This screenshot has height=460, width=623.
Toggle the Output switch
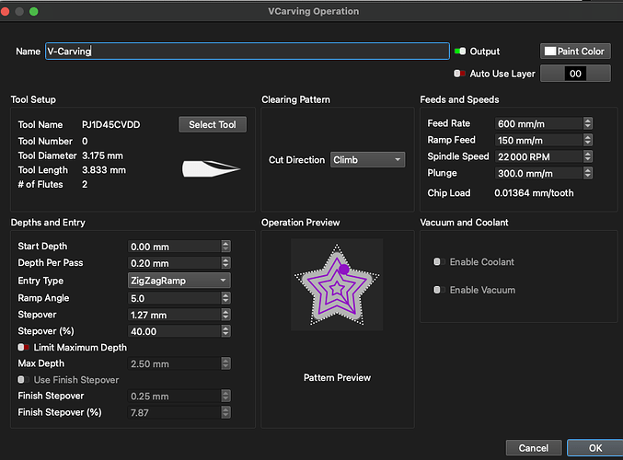[460, 52]
